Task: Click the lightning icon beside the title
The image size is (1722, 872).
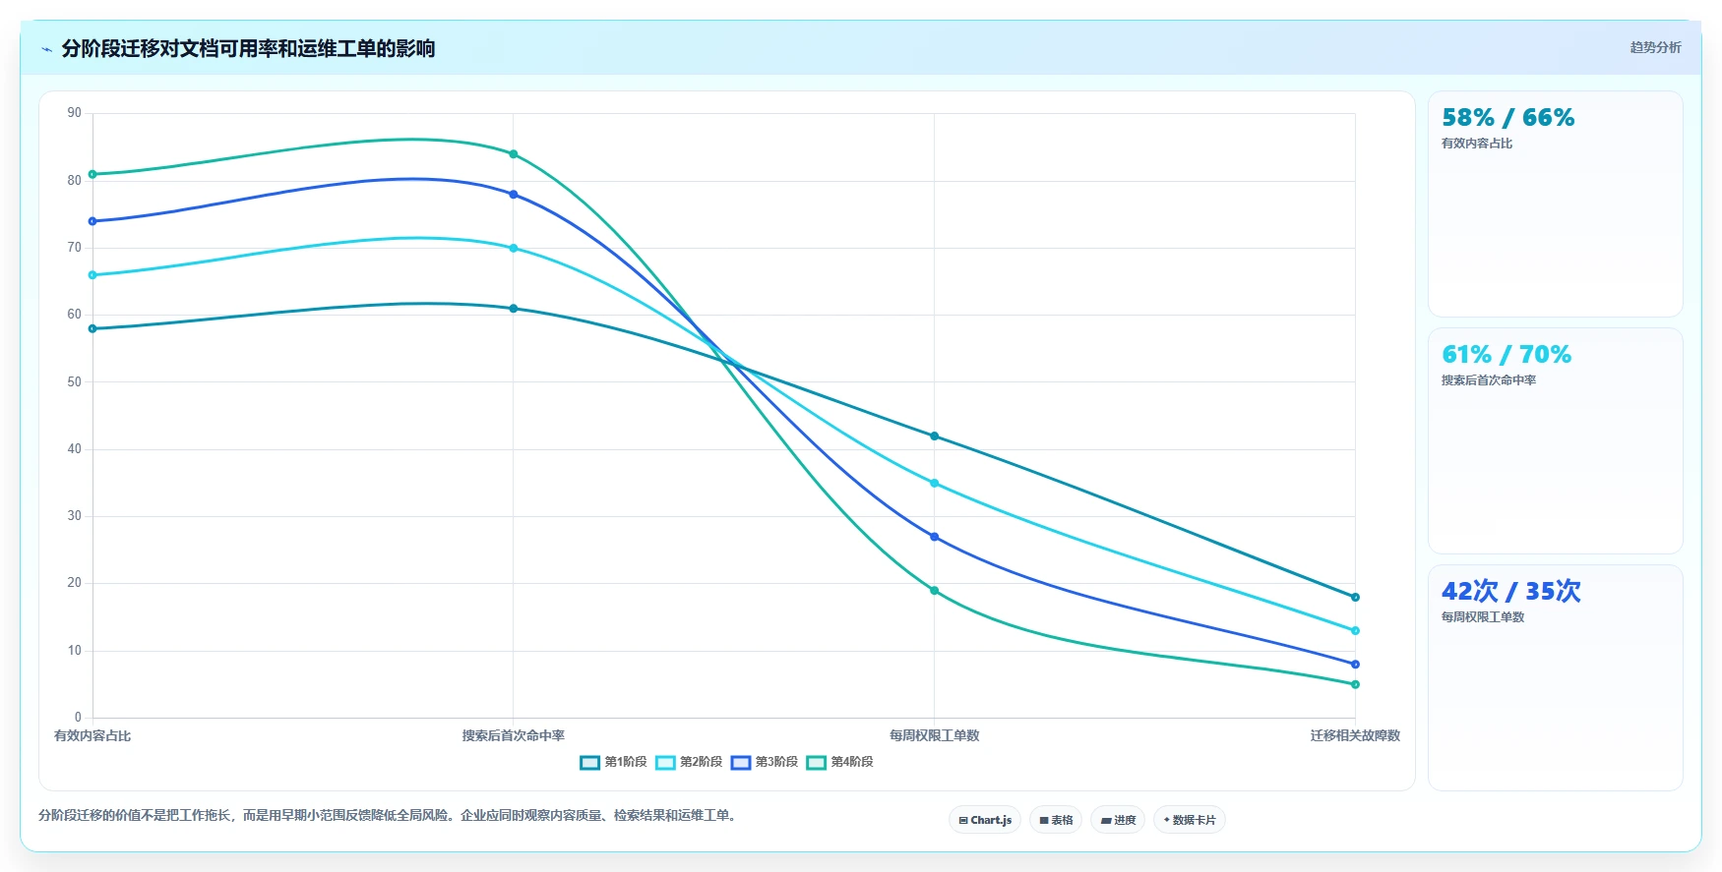Action: [46, 49]
